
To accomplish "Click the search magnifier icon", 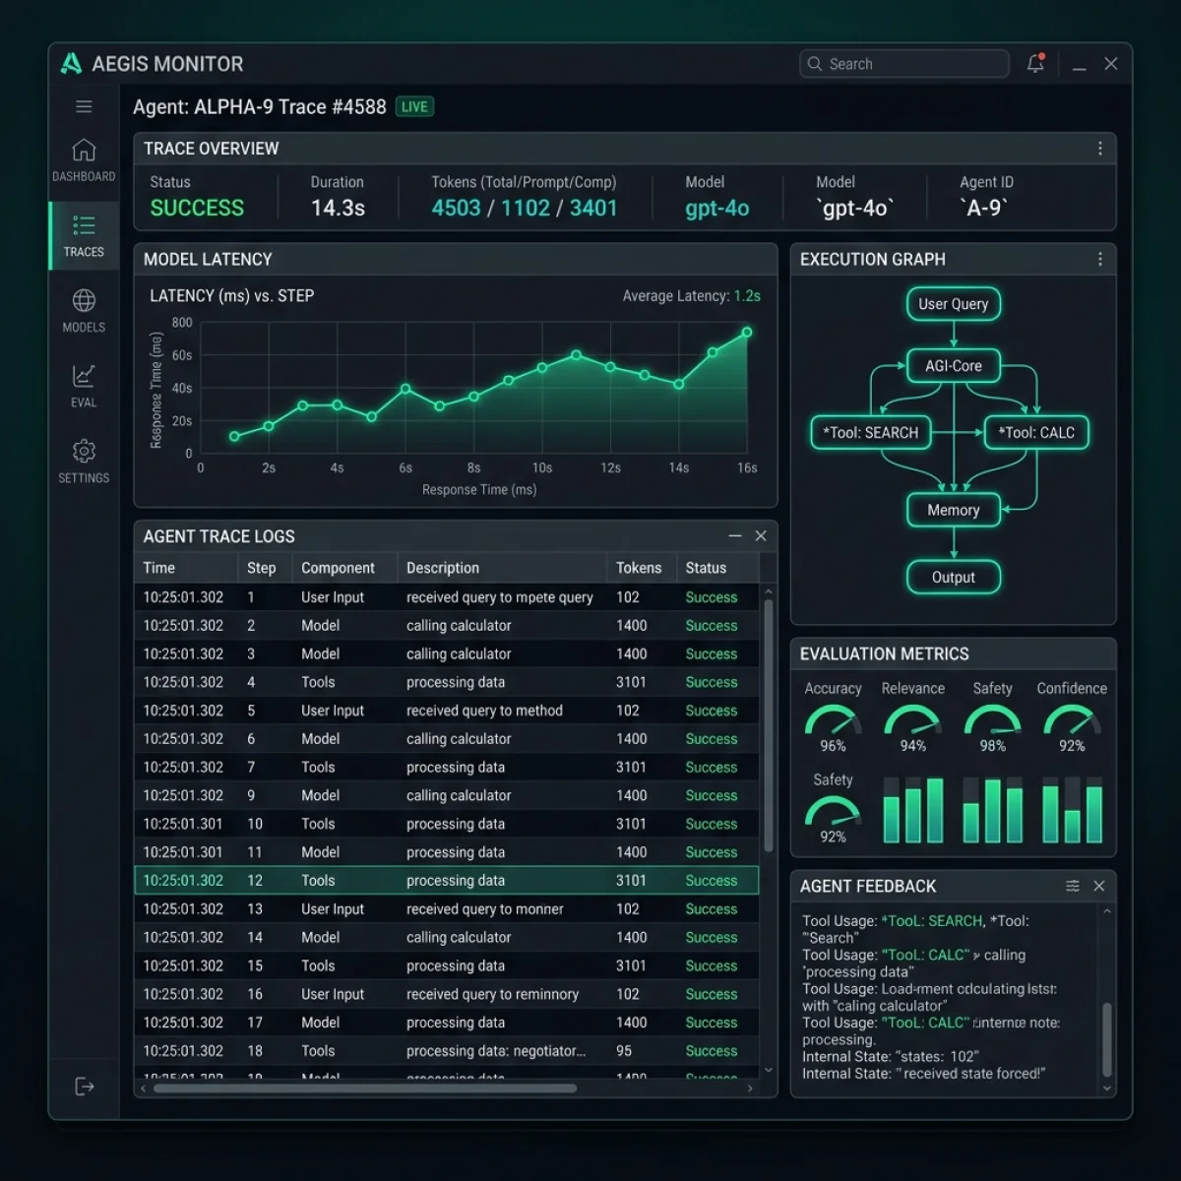I will (x=815, y=64).
